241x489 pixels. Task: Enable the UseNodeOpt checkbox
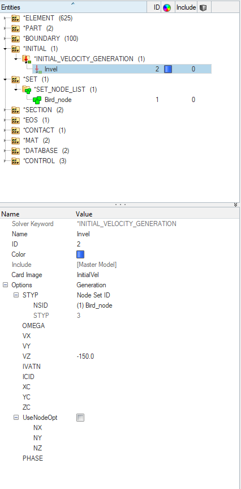coord(80,418)
